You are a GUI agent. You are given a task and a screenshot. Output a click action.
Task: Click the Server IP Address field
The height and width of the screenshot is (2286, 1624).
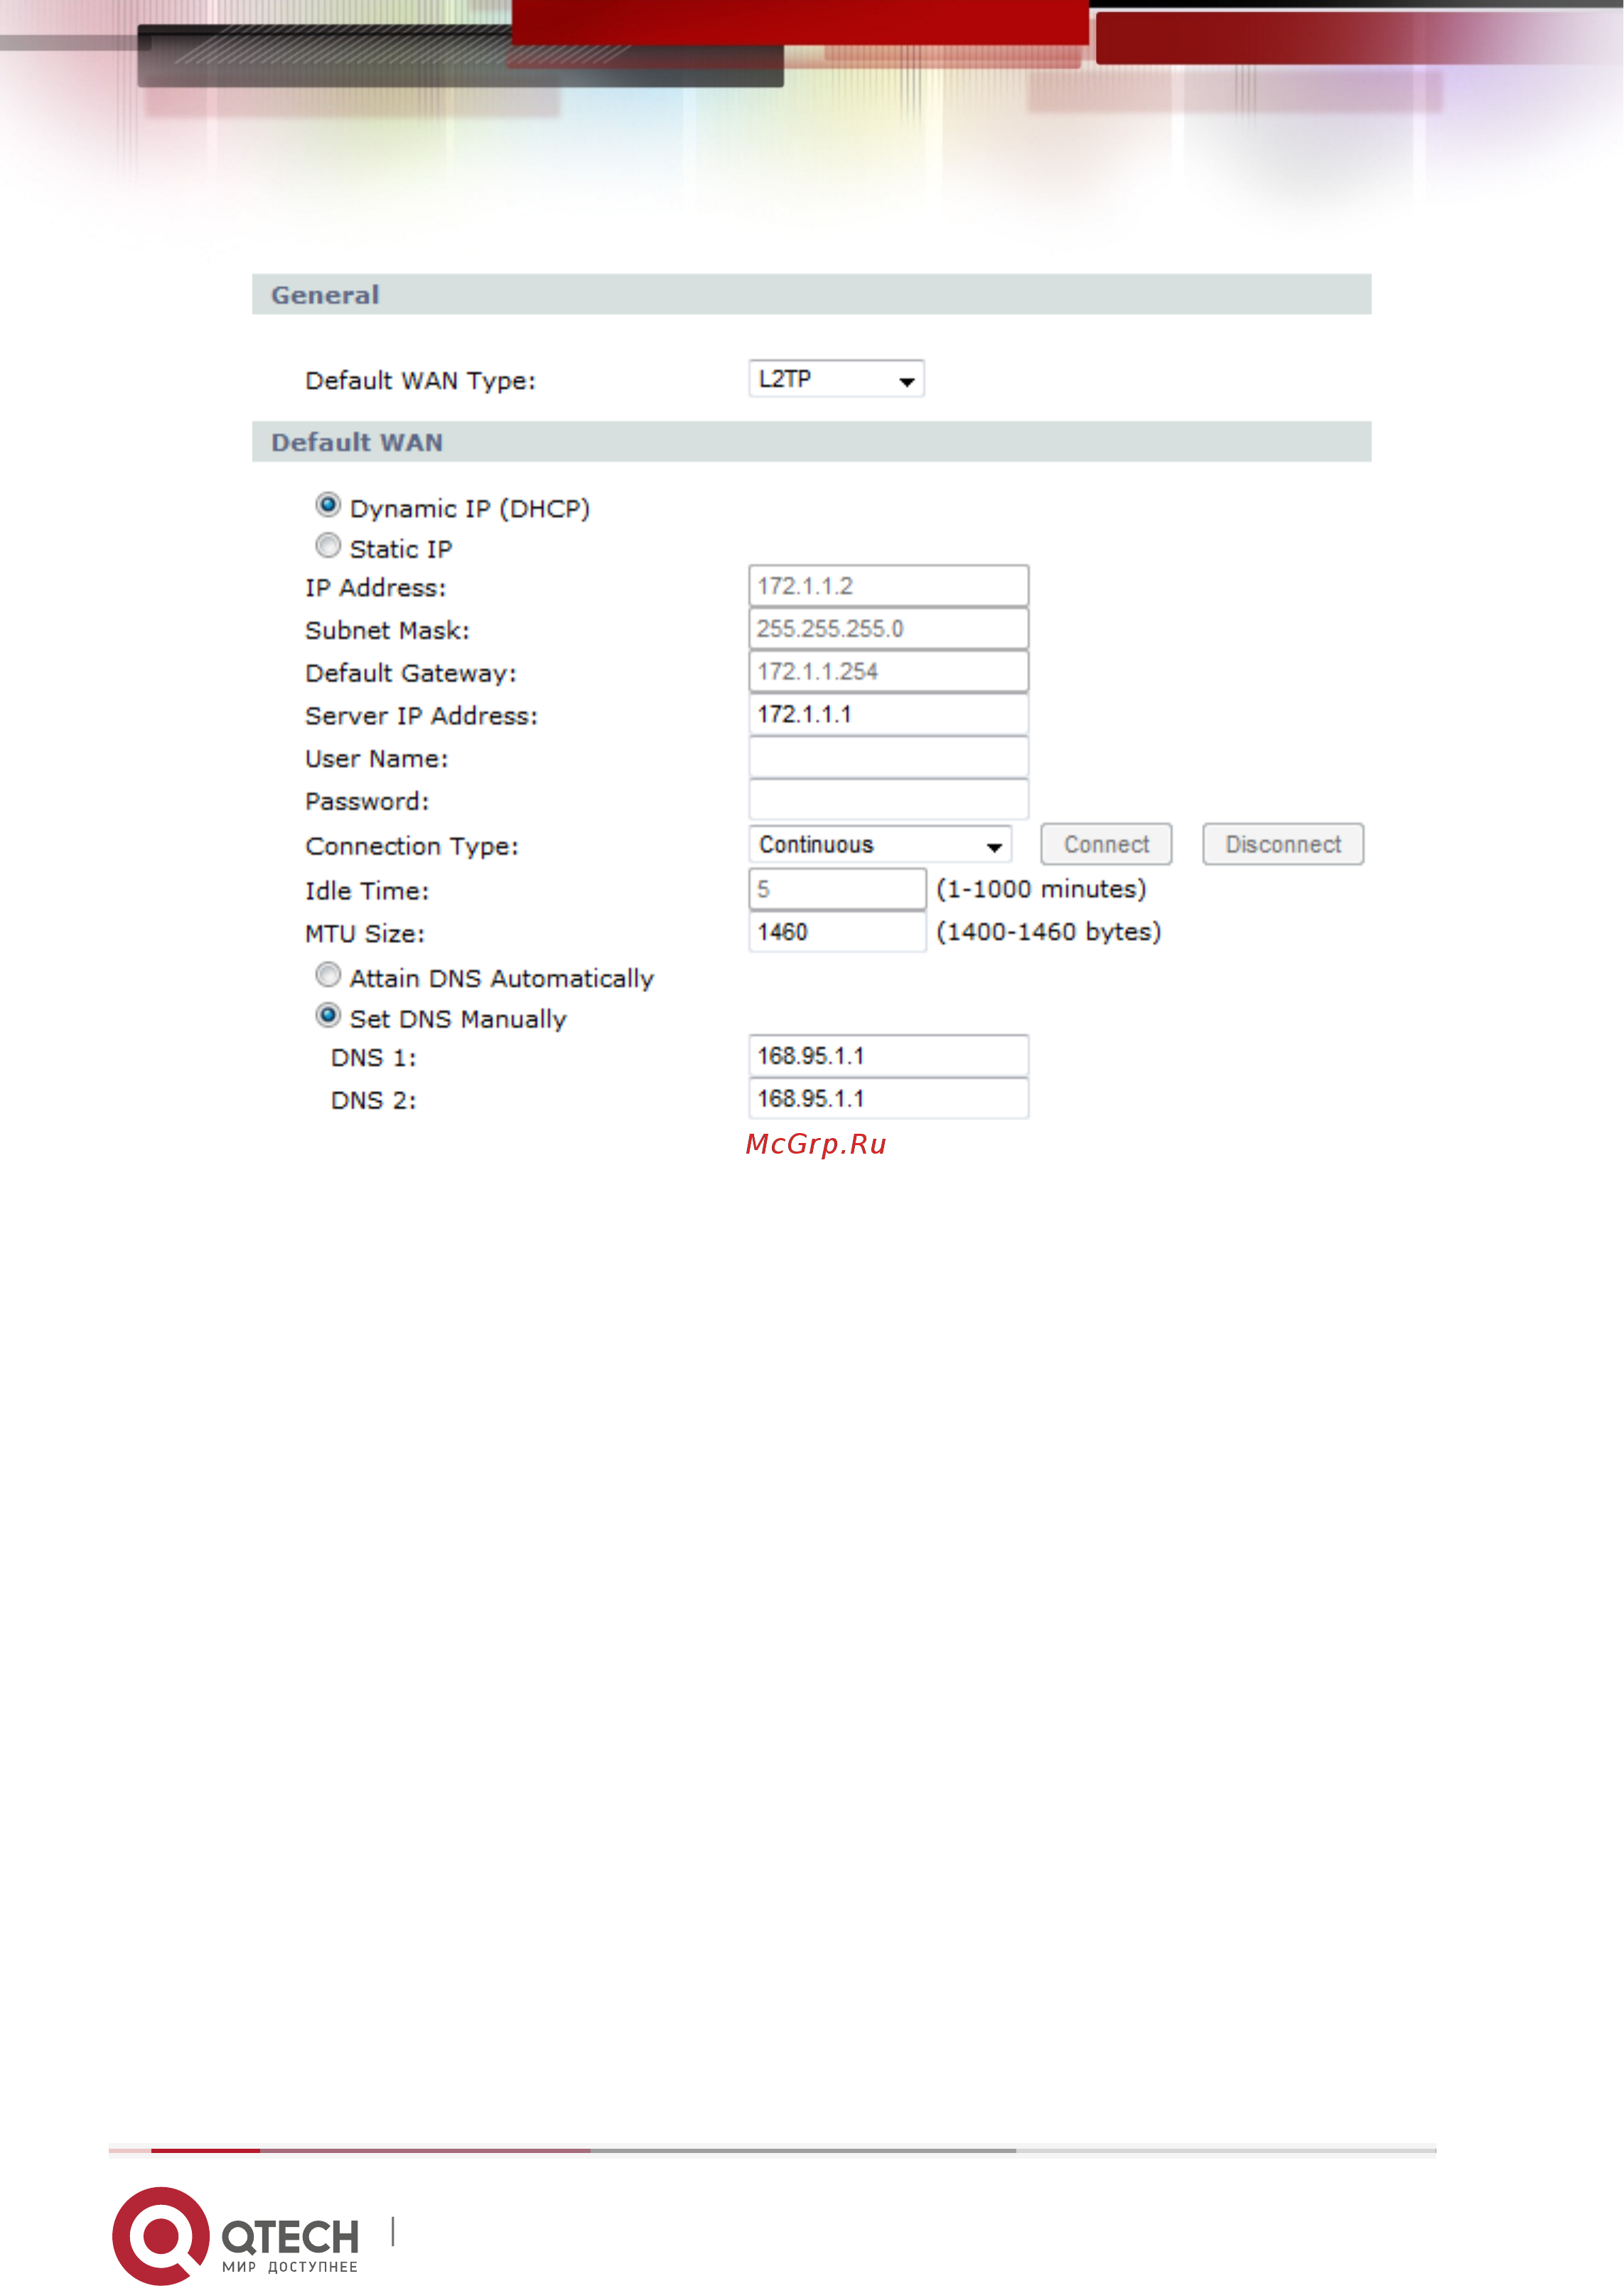pos(888,715)
